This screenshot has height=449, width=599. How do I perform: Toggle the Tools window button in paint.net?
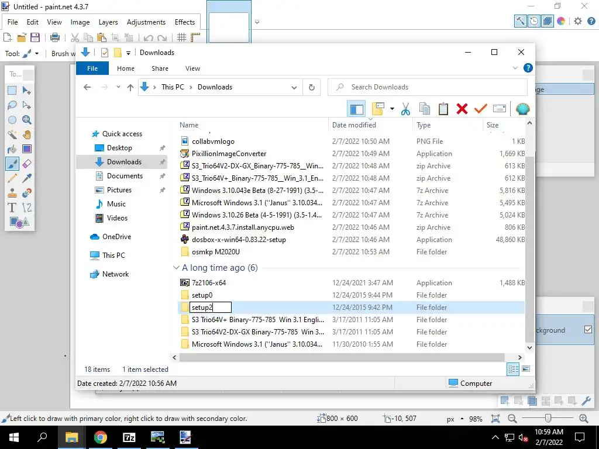click(520, 21)
